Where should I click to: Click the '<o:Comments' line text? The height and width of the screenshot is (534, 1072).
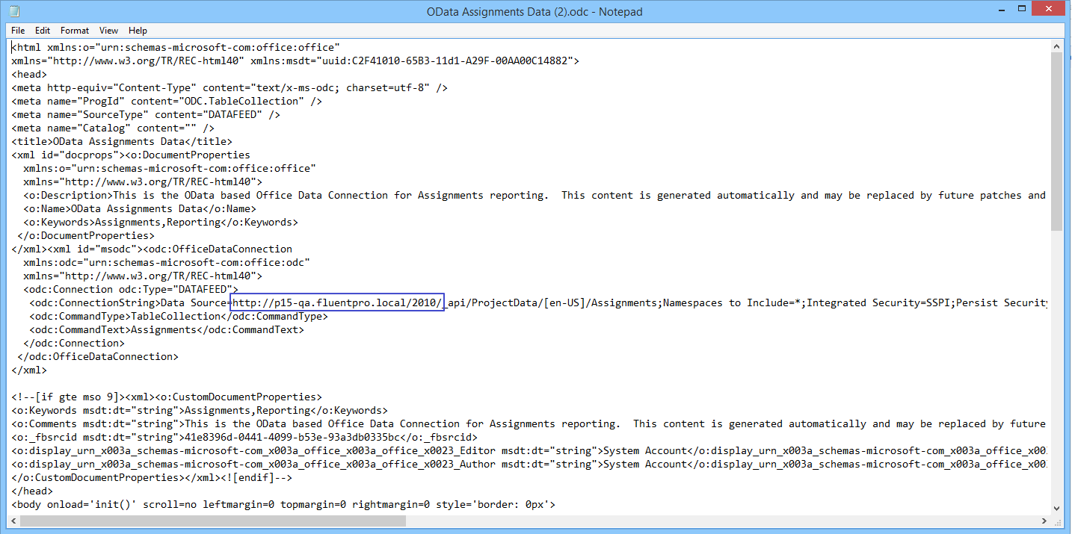(529, 423)
